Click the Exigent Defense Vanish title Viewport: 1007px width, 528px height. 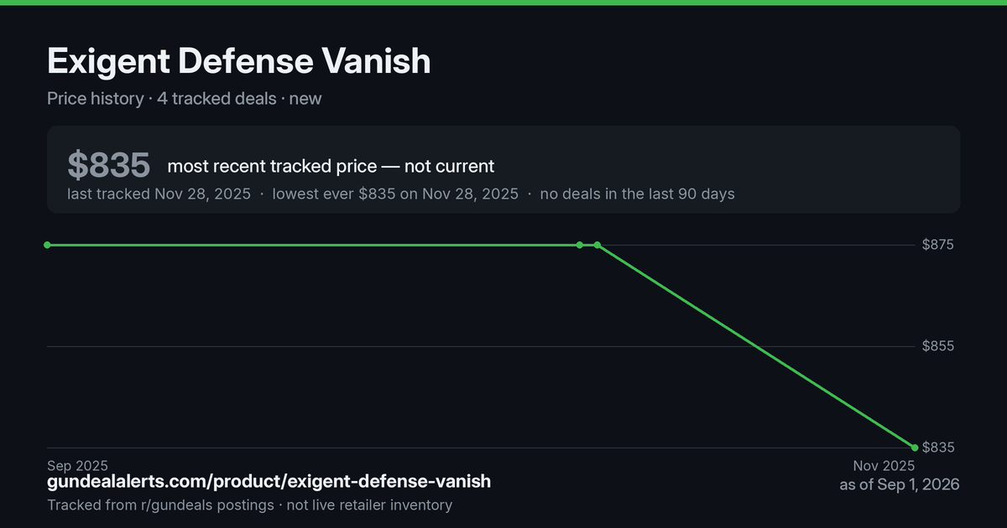[x=239, y=61]
